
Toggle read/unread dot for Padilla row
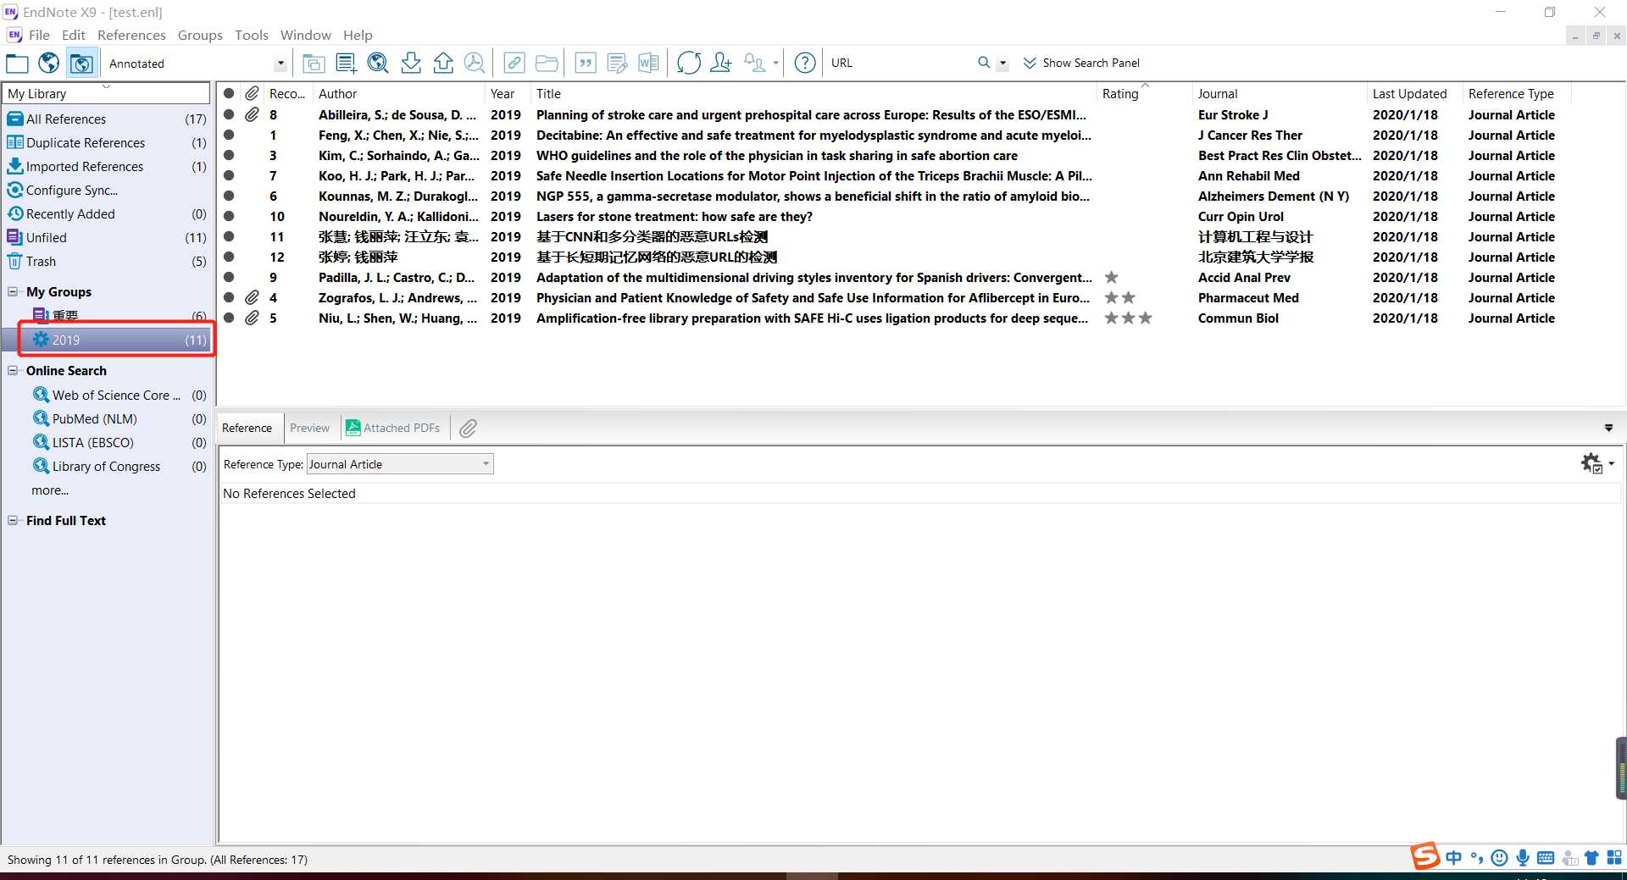[x=229, y=277]
